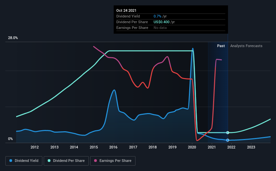The height and width of the screenshot is (171, 276).
Task: Click the 28.0% y-axis label
Action: [13, 38]
